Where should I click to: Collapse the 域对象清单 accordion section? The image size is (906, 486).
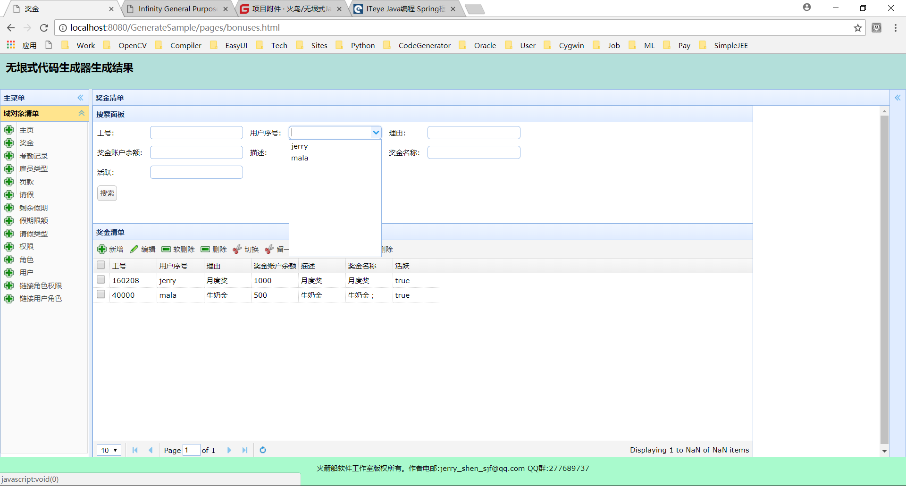[82, 113]
